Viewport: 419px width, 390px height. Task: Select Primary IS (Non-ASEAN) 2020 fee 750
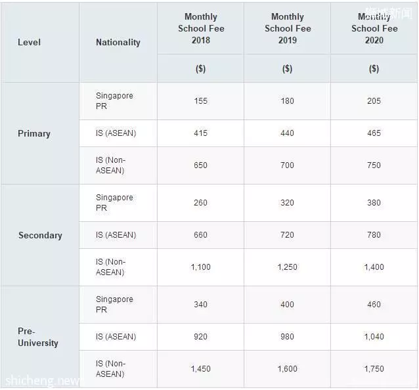tap(374, 165)
